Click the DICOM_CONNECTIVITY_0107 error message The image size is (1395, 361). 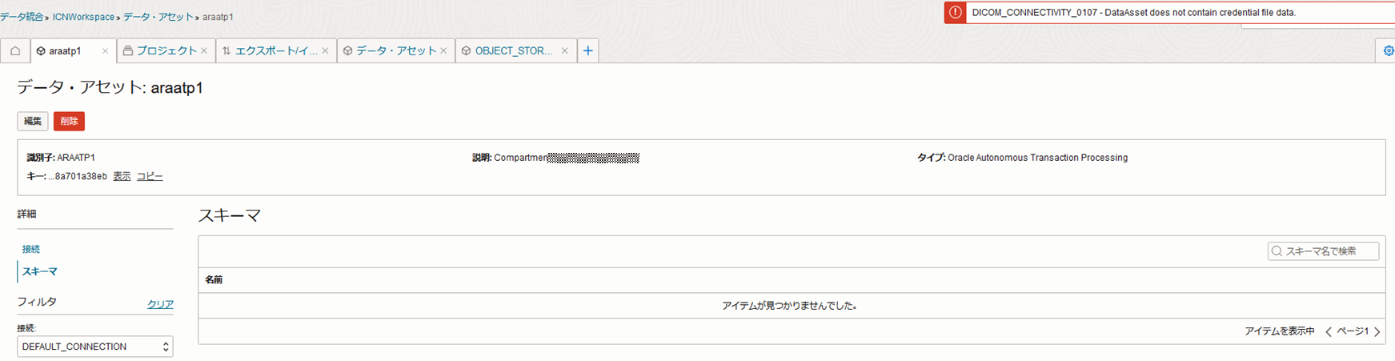[1133, 13]
